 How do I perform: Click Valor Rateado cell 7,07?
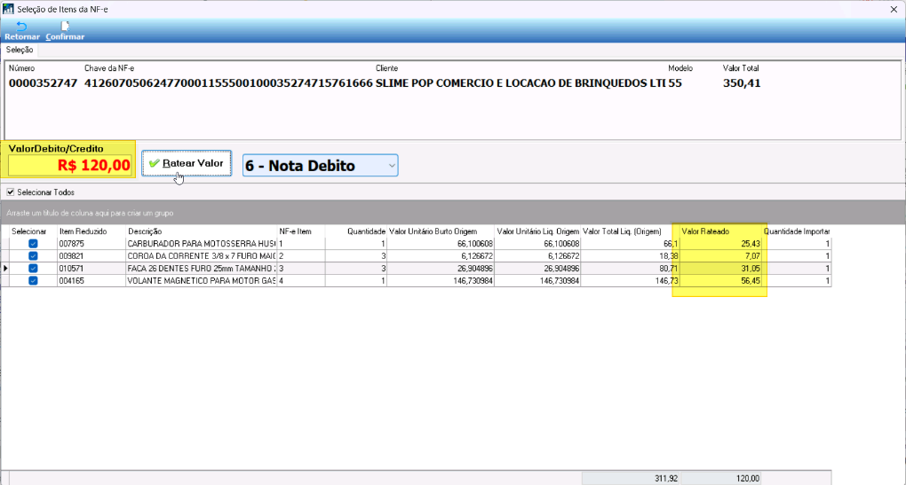(x=720, y=256)
